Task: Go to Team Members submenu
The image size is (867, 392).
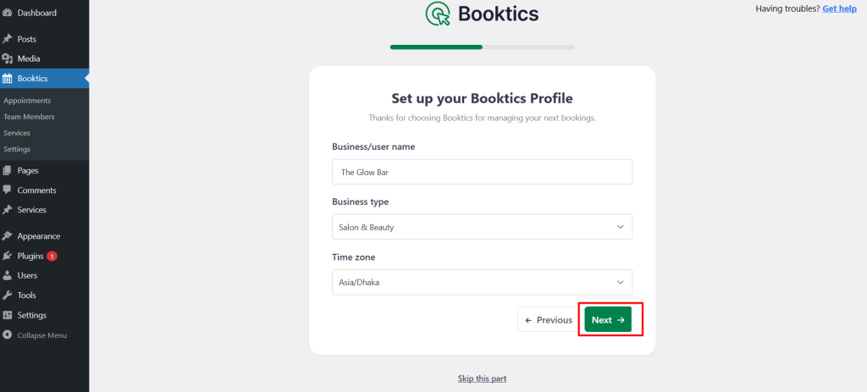Action: point(29,117)
